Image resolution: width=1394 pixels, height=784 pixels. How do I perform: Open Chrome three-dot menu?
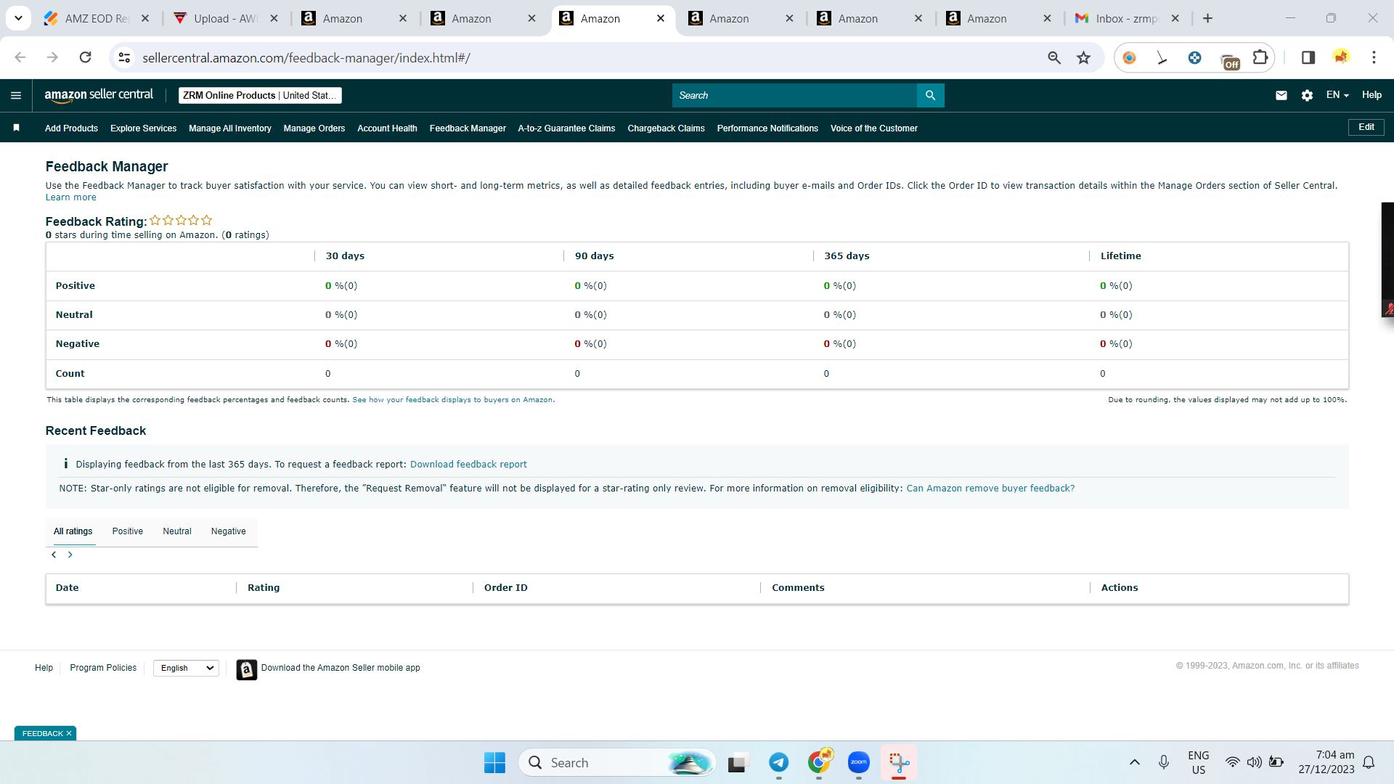(x=1374, y=57)
